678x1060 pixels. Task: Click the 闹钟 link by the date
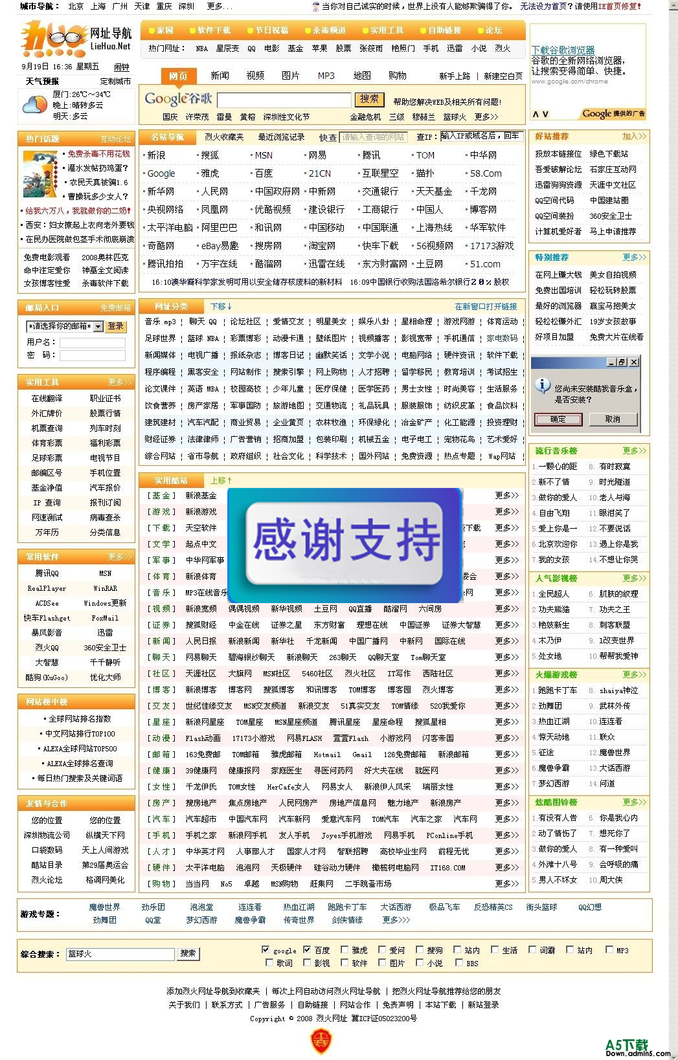pyautogui.click(x=122, y=67)
